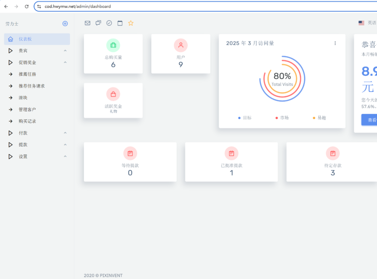Toggle the 易趣 legend item

click(319, 118)
